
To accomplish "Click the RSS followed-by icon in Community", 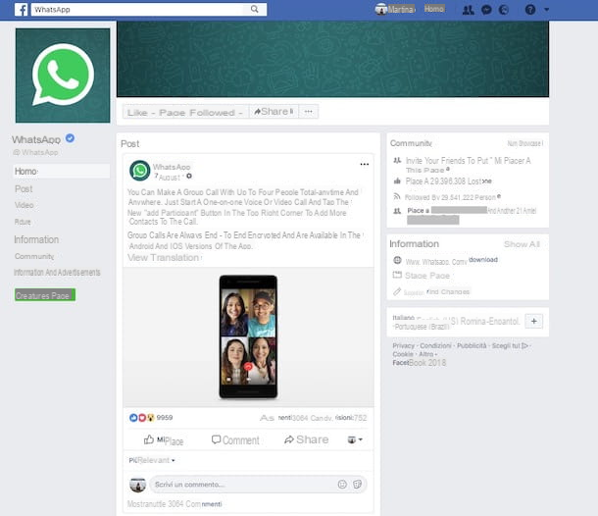I will (397, 196).
